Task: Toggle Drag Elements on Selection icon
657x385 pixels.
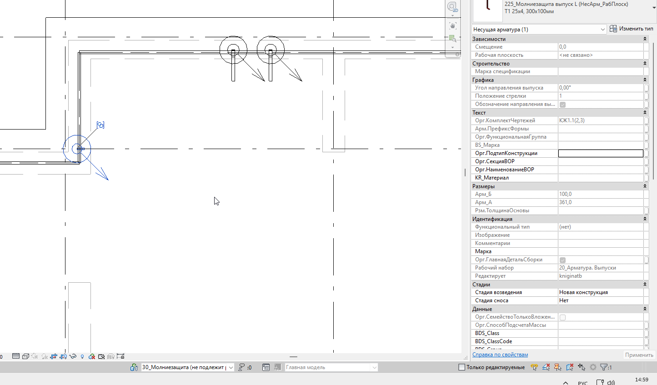Action: (582, 367)
